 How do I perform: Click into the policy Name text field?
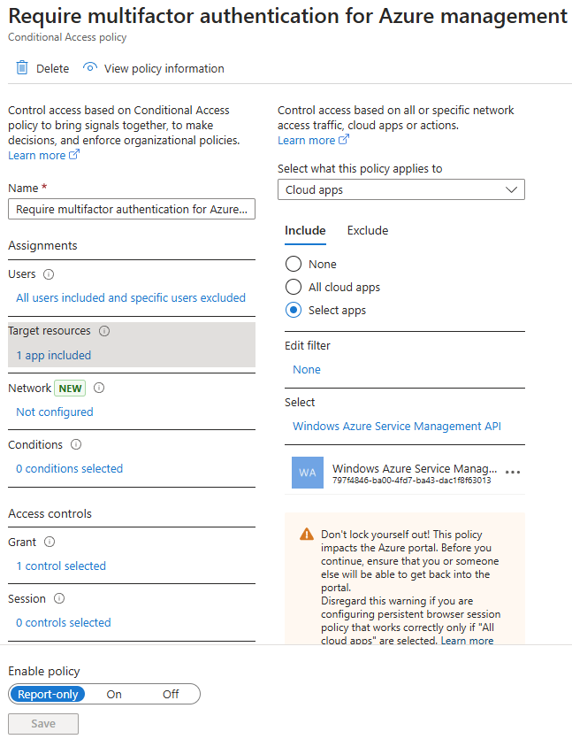click(x=132, y=209)
